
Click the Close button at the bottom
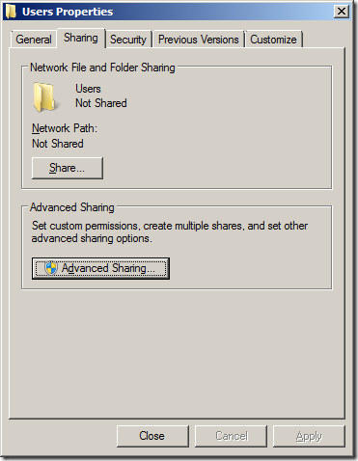152,436
